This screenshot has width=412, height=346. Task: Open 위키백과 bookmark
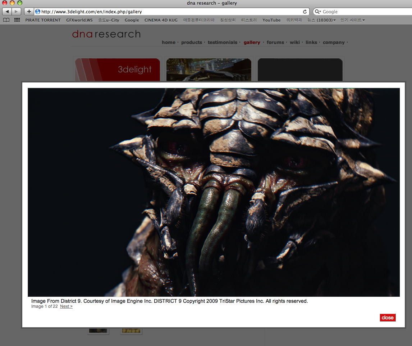point(294,20)
